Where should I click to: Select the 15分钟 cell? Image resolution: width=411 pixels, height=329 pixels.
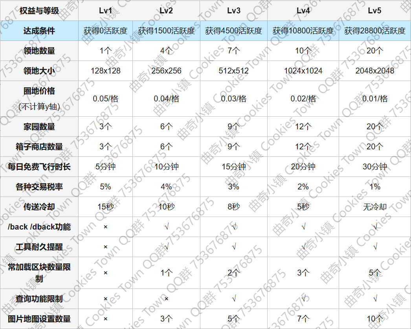(x=233, y=167)
